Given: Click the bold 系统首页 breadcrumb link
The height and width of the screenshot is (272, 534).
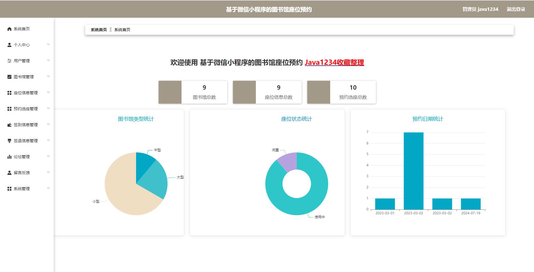Looking at the screenshot, I should coord(99,30).
